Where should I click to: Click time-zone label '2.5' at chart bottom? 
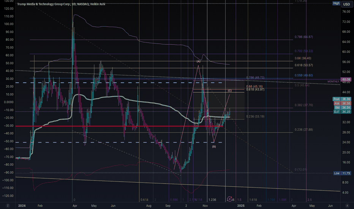310,200
